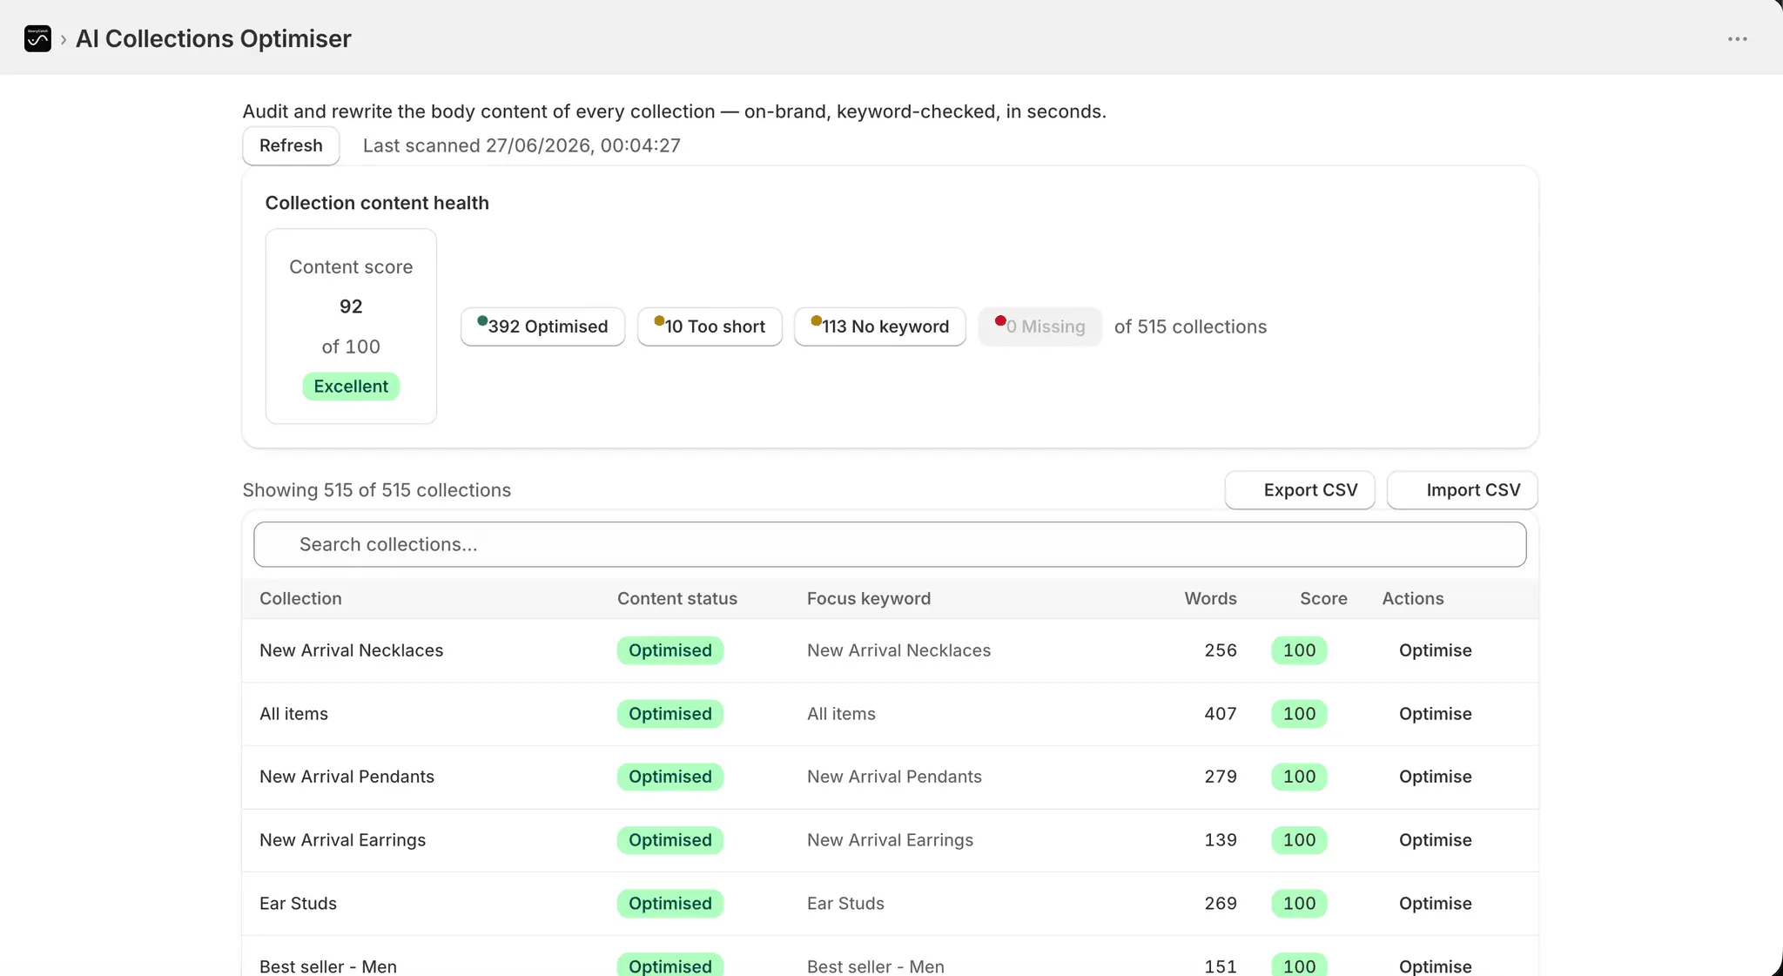Viewport: 1783px width, 976px height.
Task: Click the Excellent content score badge
Action: coord(351,387)
